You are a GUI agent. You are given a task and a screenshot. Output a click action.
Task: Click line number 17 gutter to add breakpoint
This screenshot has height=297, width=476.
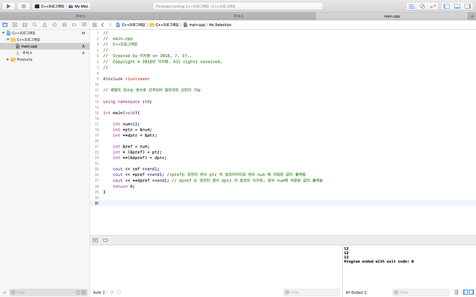point(97,124)
